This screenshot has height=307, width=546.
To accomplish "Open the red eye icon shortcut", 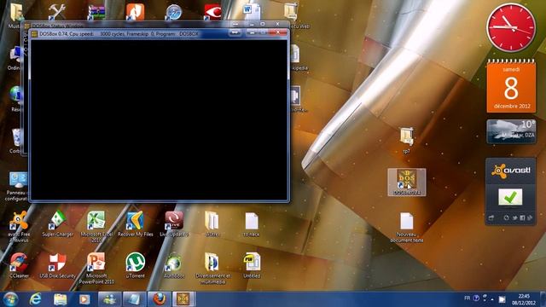I will pos(212,12).
